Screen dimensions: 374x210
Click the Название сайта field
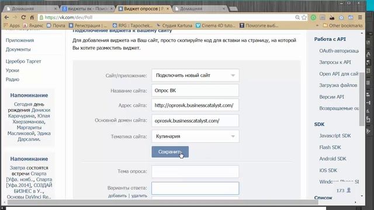click(x=195, y=90)
